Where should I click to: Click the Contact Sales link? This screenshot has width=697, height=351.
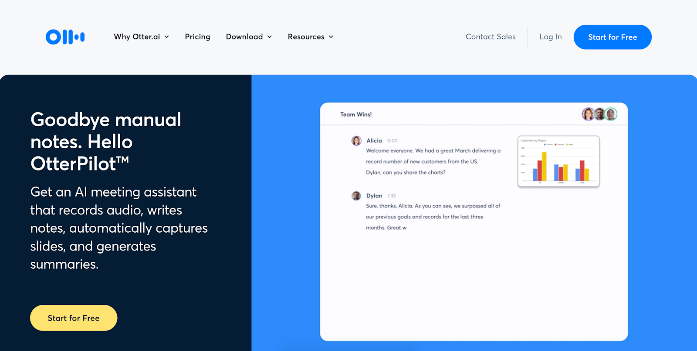point(491,37)
